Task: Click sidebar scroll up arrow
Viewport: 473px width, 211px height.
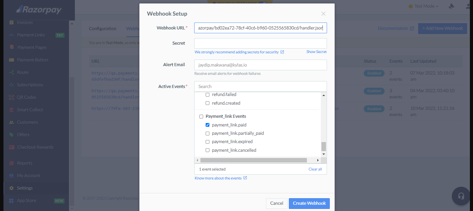Action: tap(72, 24)
